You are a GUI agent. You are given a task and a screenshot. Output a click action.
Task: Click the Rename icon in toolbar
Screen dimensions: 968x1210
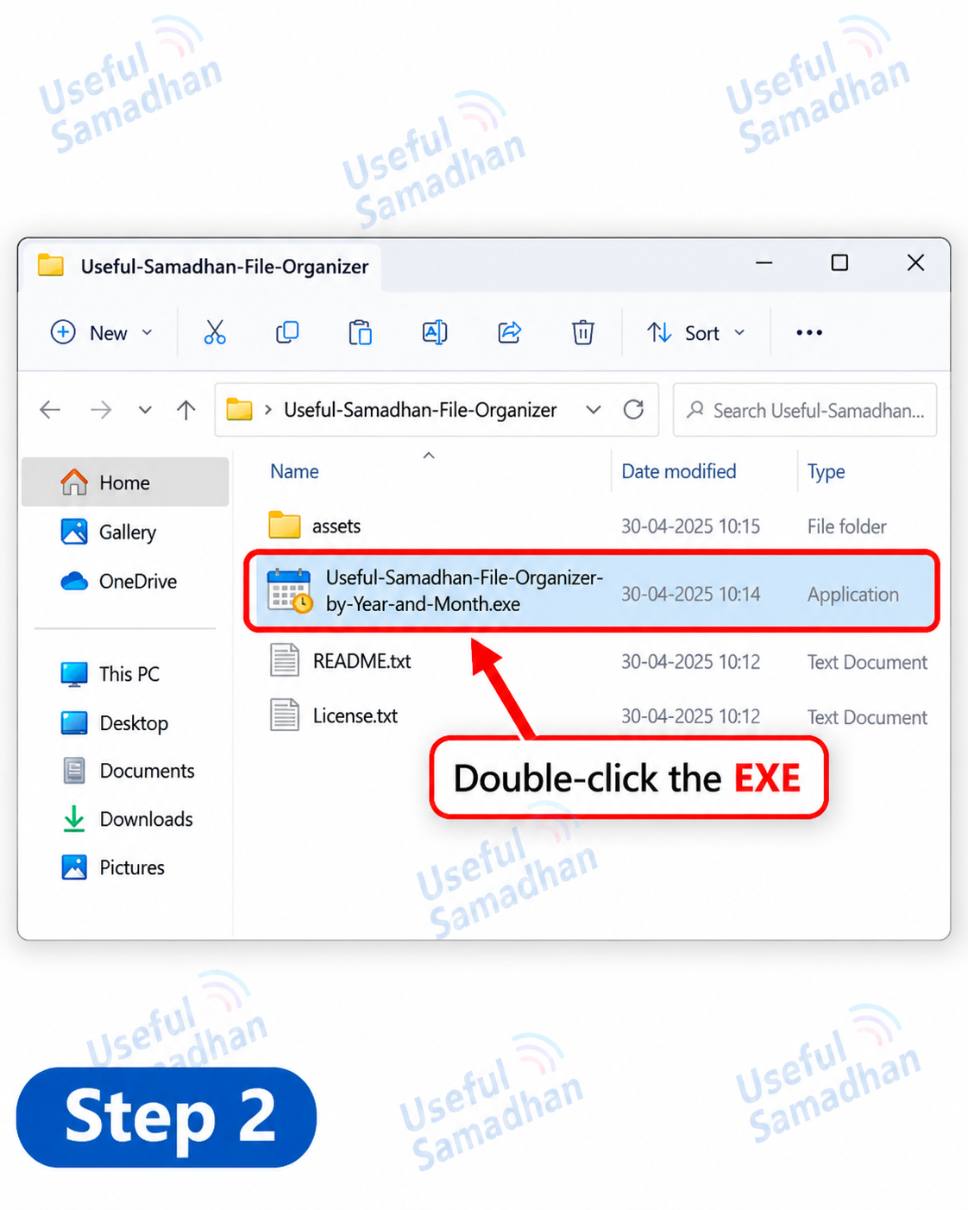[x=435, y=332]
